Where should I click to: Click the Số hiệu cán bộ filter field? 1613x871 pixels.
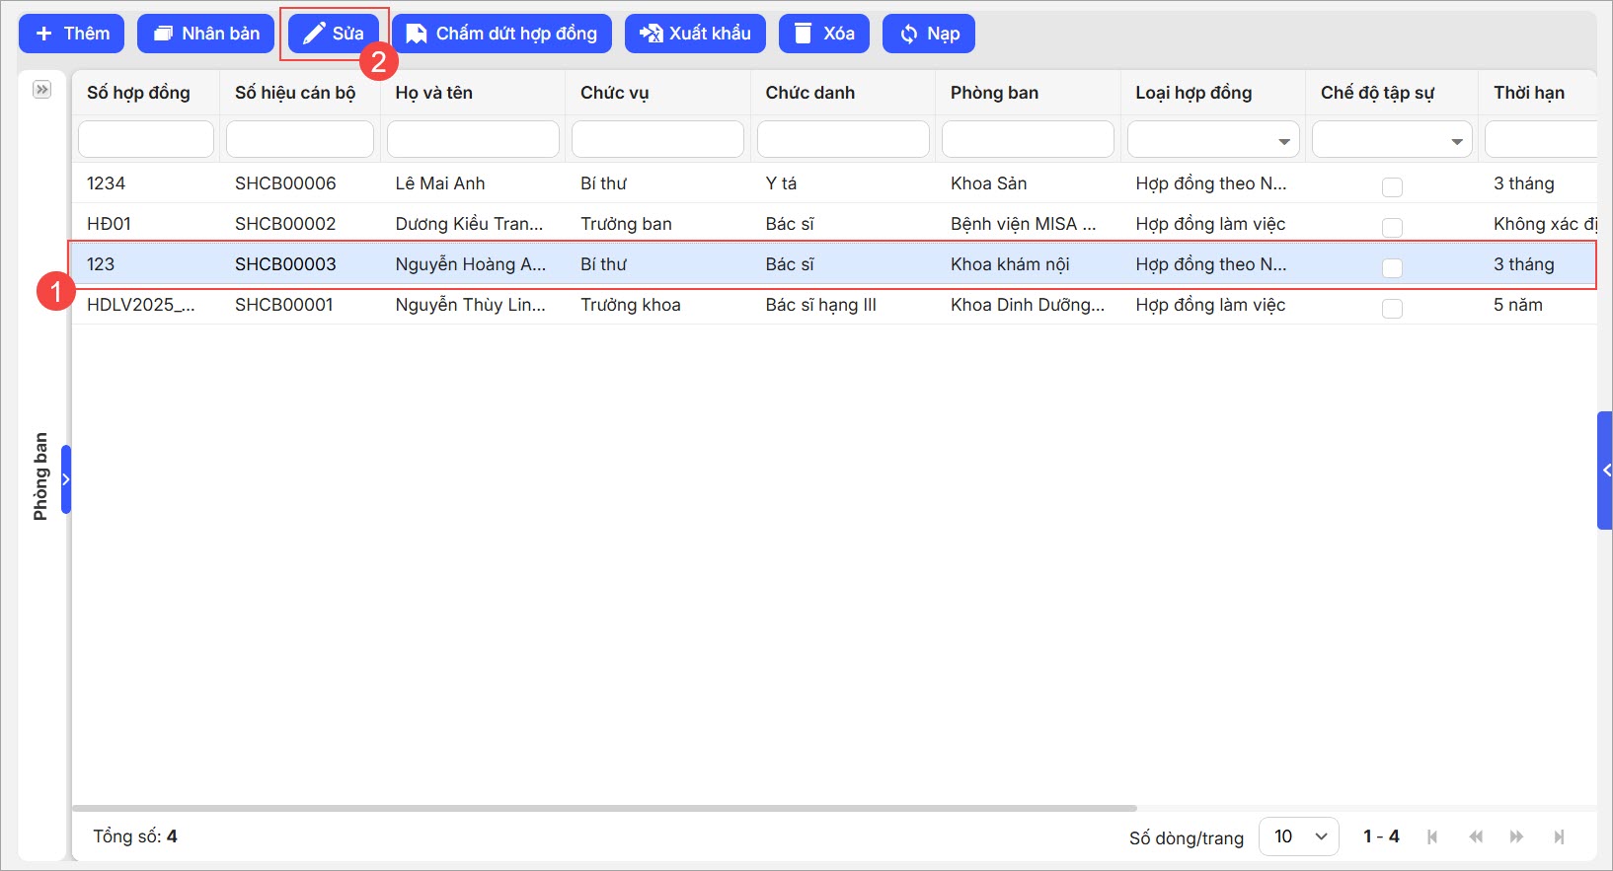pyautogui.click(x=300, y=139)
